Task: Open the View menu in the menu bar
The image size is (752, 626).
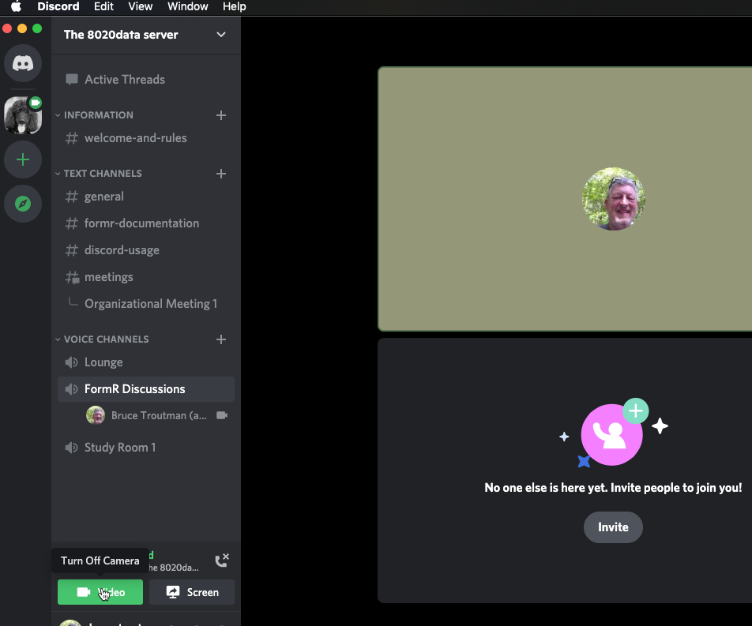Action: click(x=140, y=6)
